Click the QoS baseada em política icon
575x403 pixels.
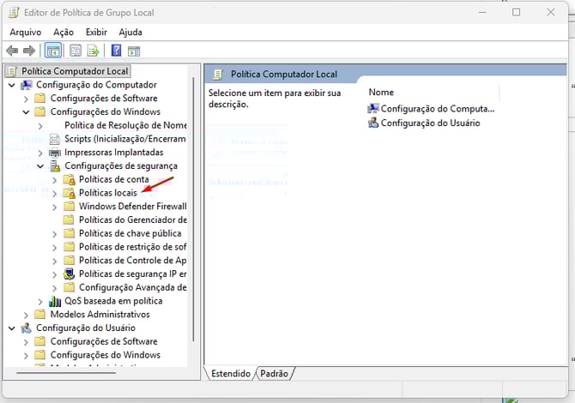coord(56,301)
